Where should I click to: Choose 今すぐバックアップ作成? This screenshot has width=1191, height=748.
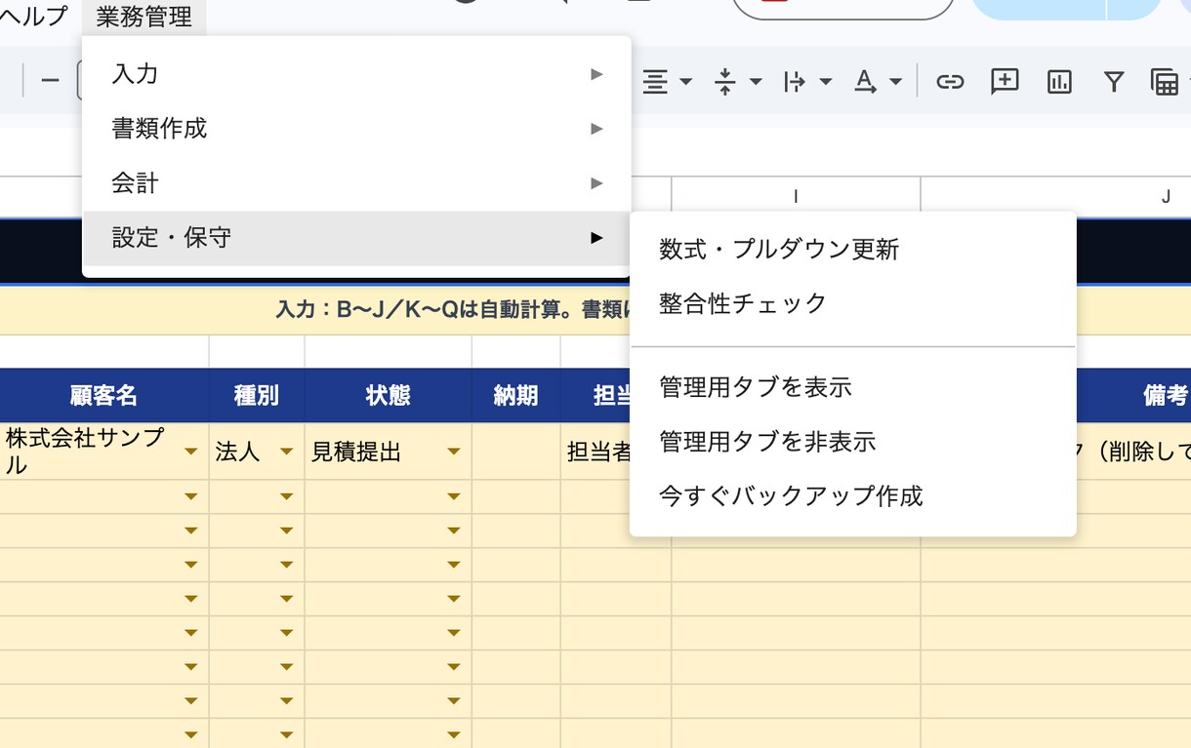pos(853,497)
